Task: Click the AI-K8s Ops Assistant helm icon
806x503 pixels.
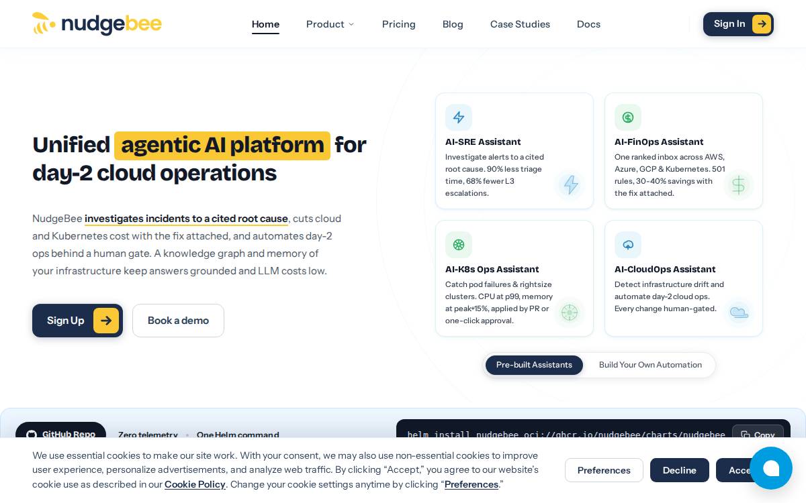Action: [459, 245]
